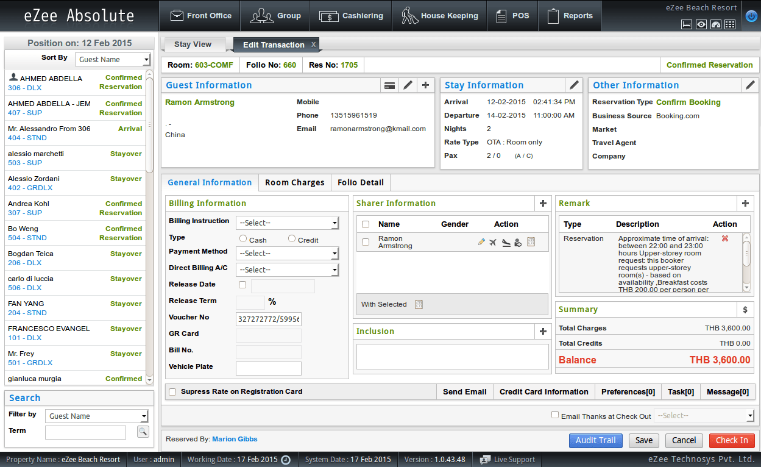Viewport: 761px width, 467px height.
Task: Click the Audit Trail button
Action: [x=596, y=440]
